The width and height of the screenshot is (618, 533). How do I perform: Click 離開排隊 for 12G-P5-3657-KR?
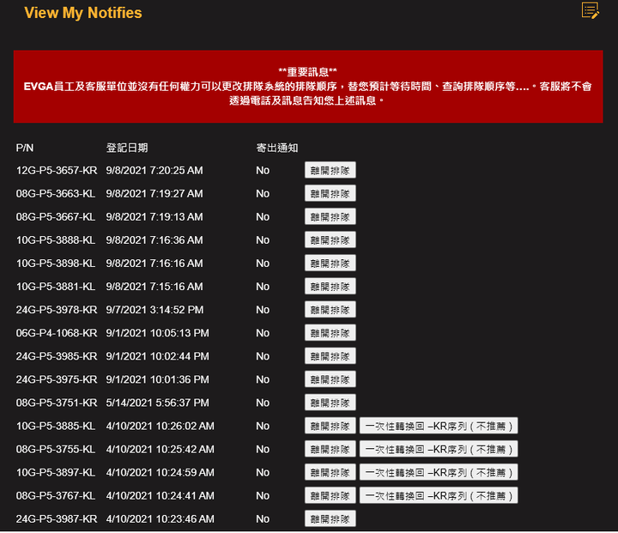[x=330, y=170]
